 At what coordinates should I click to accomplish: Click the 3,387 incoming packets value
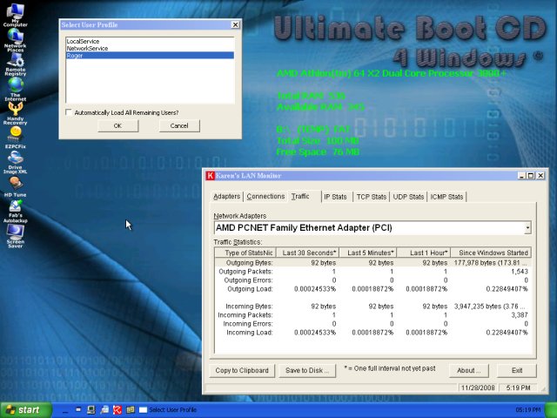tap(520, 315)
